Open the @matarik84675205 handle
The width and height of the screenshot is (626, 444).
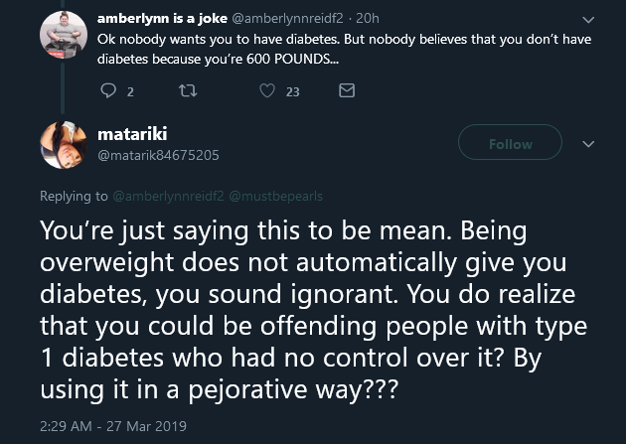click(x=159, y=155)
